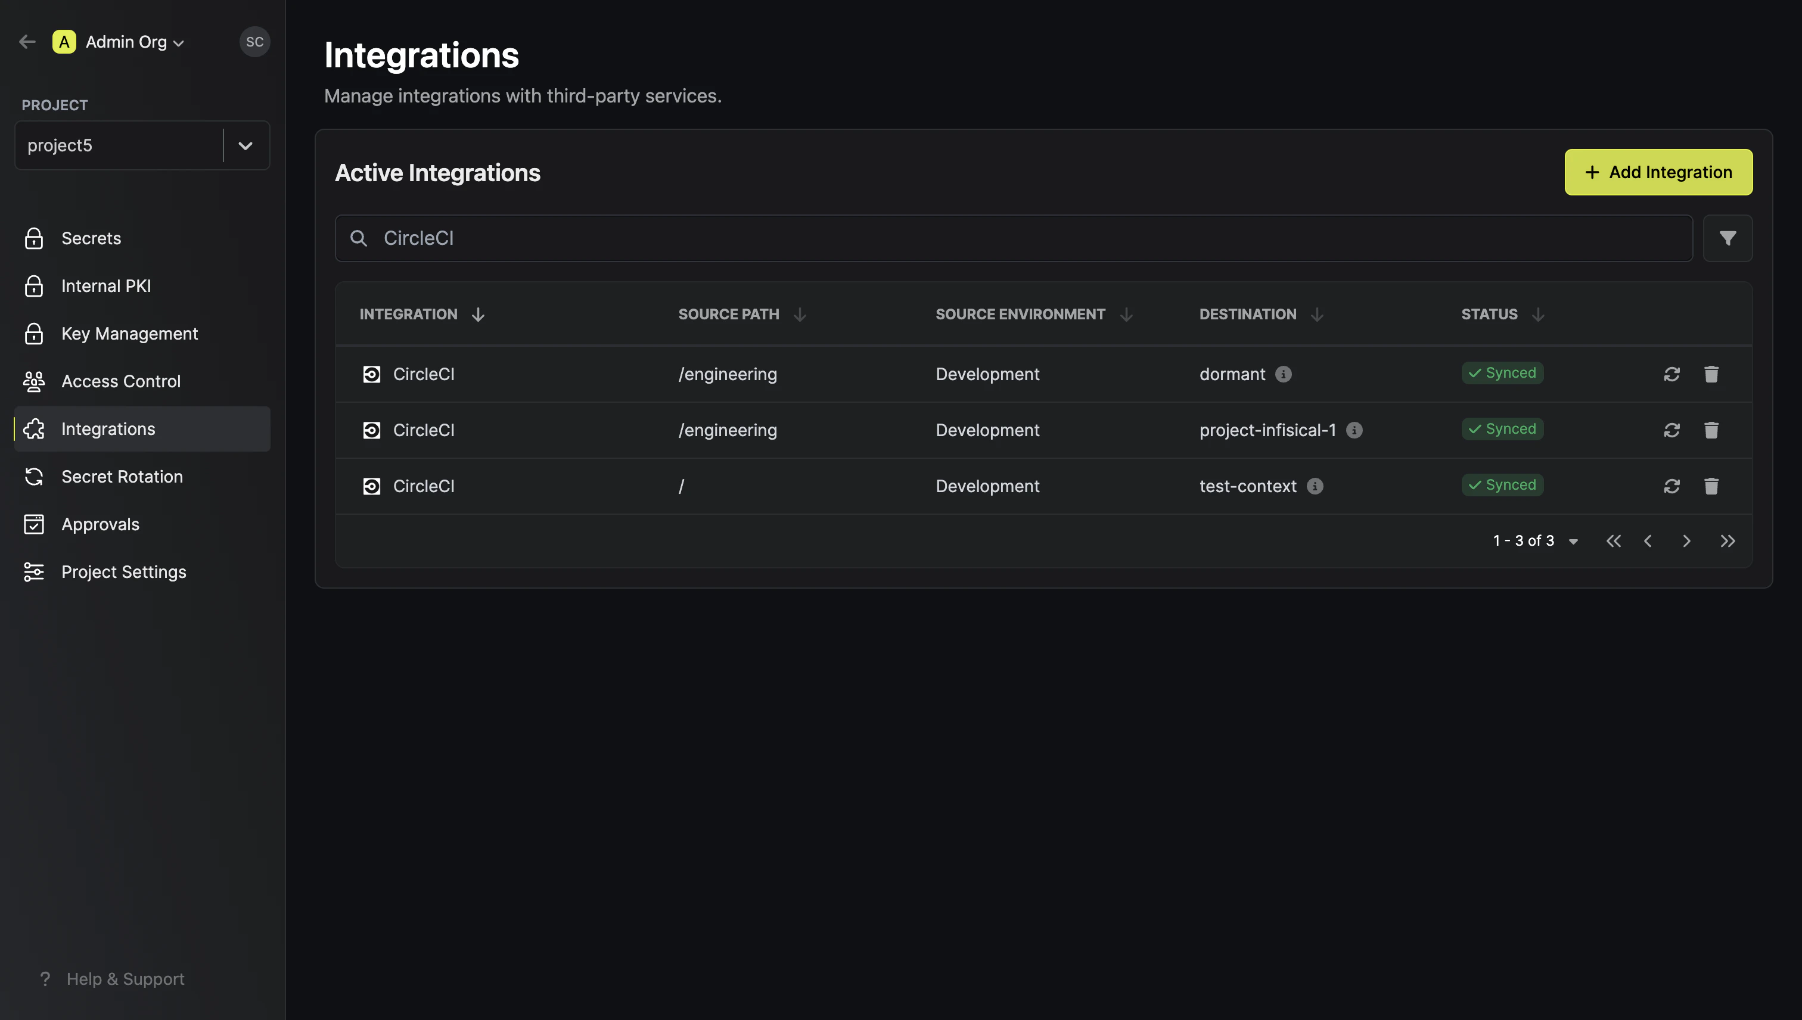
Task: Focus the CircleCI search field
Action: pos(1014,238)
